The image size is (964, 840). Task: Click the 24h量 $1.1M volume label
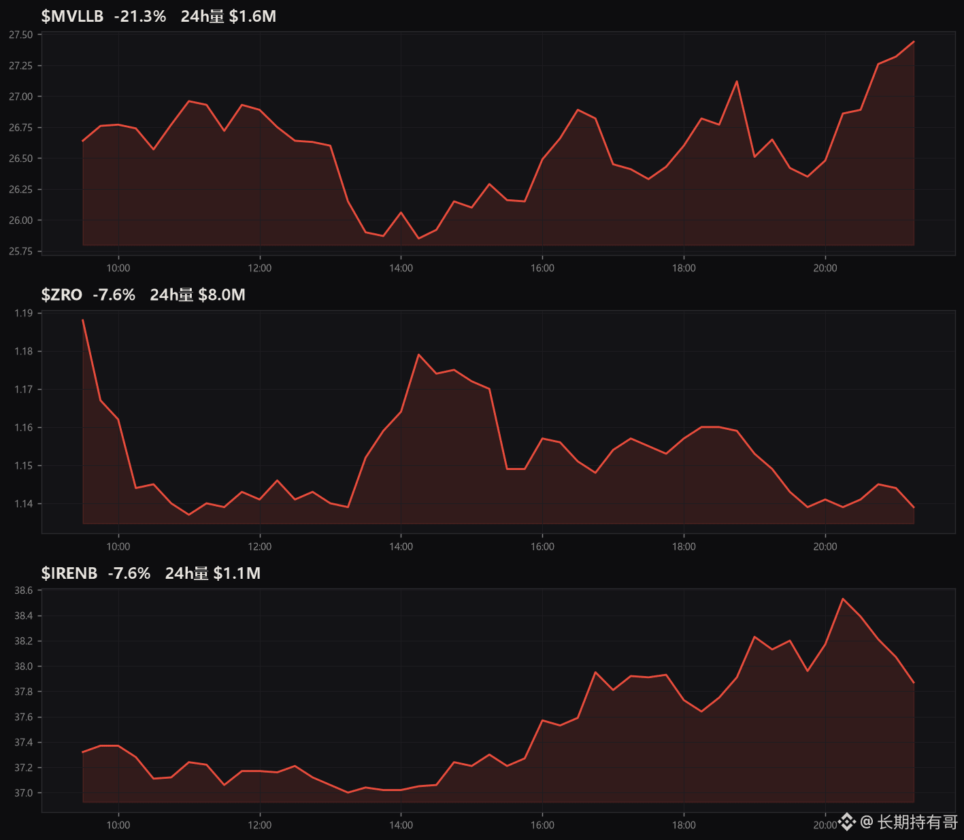click(x=213, y=573)
